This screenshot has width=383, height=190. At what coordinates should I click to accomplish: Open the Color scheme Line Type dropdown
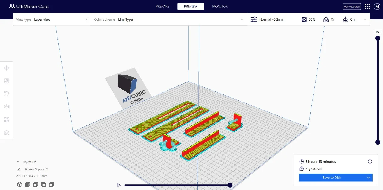tap(169, 19)
